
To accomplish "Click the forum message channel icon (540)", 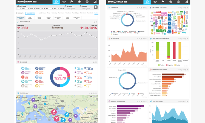I will point(23,81).
